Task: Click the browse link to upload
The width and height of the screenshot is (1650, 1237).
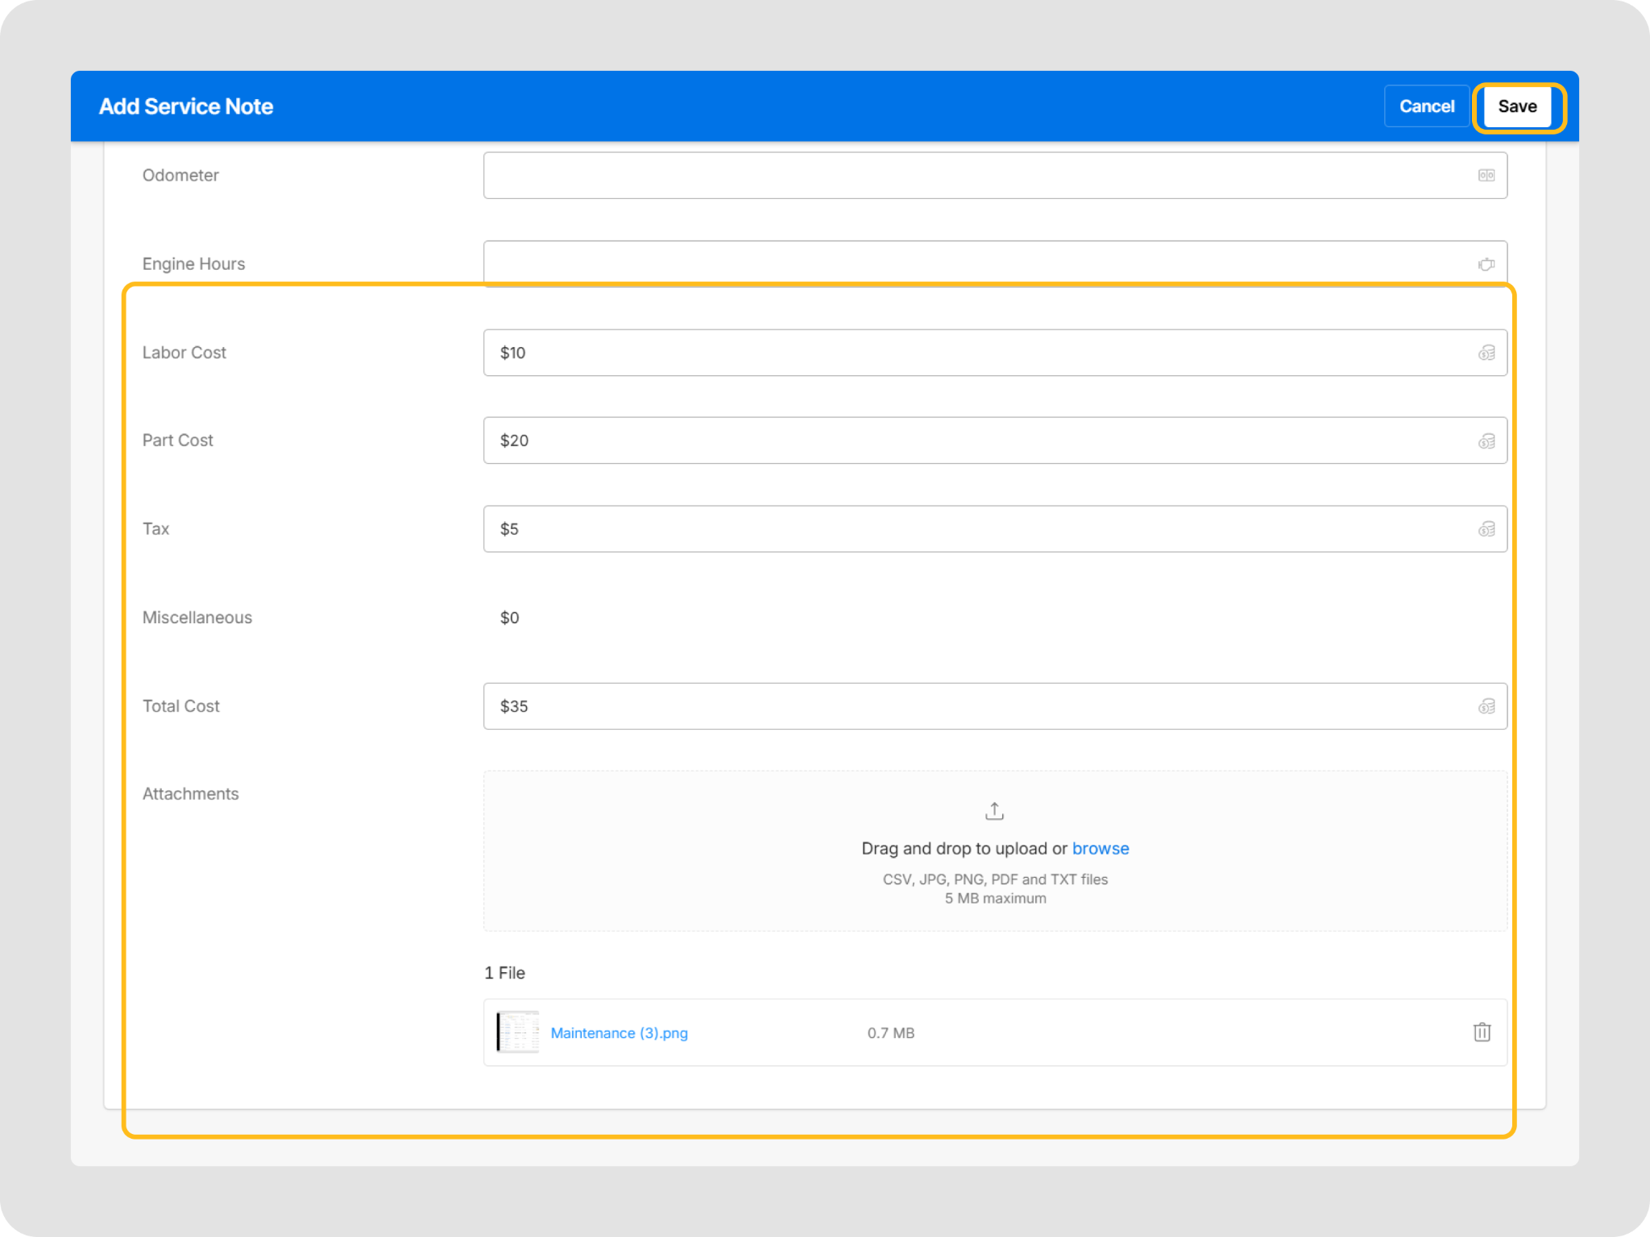Action: 1100,849
